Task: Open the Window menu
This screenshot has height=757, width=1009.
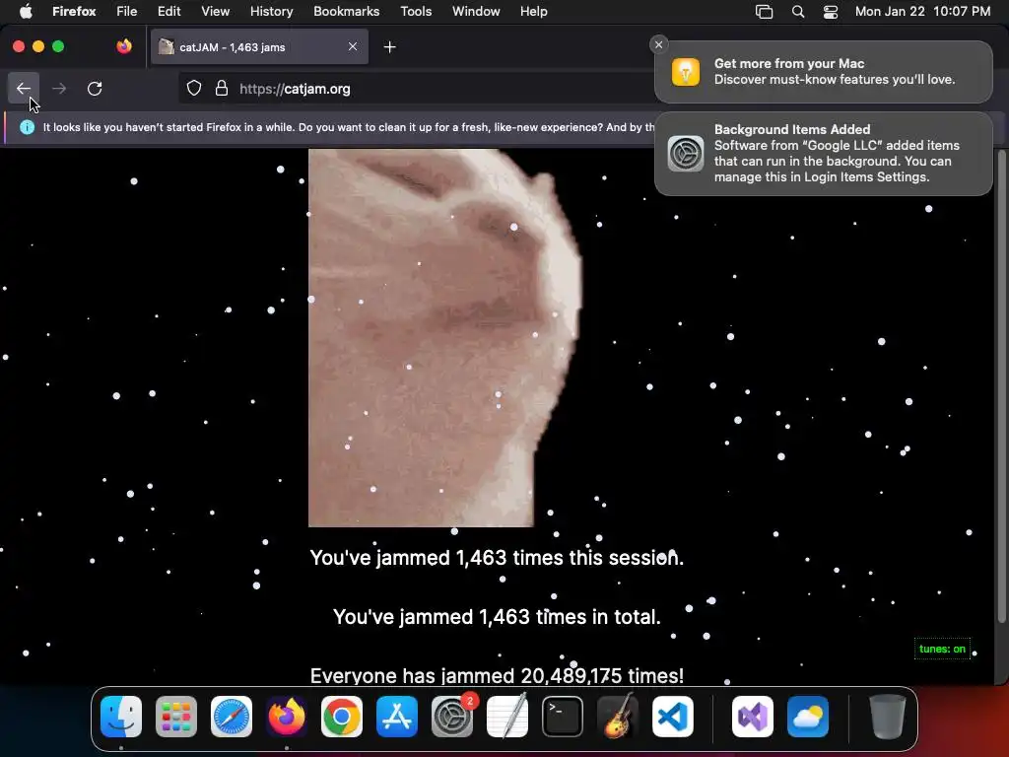Action: (476, 11)
